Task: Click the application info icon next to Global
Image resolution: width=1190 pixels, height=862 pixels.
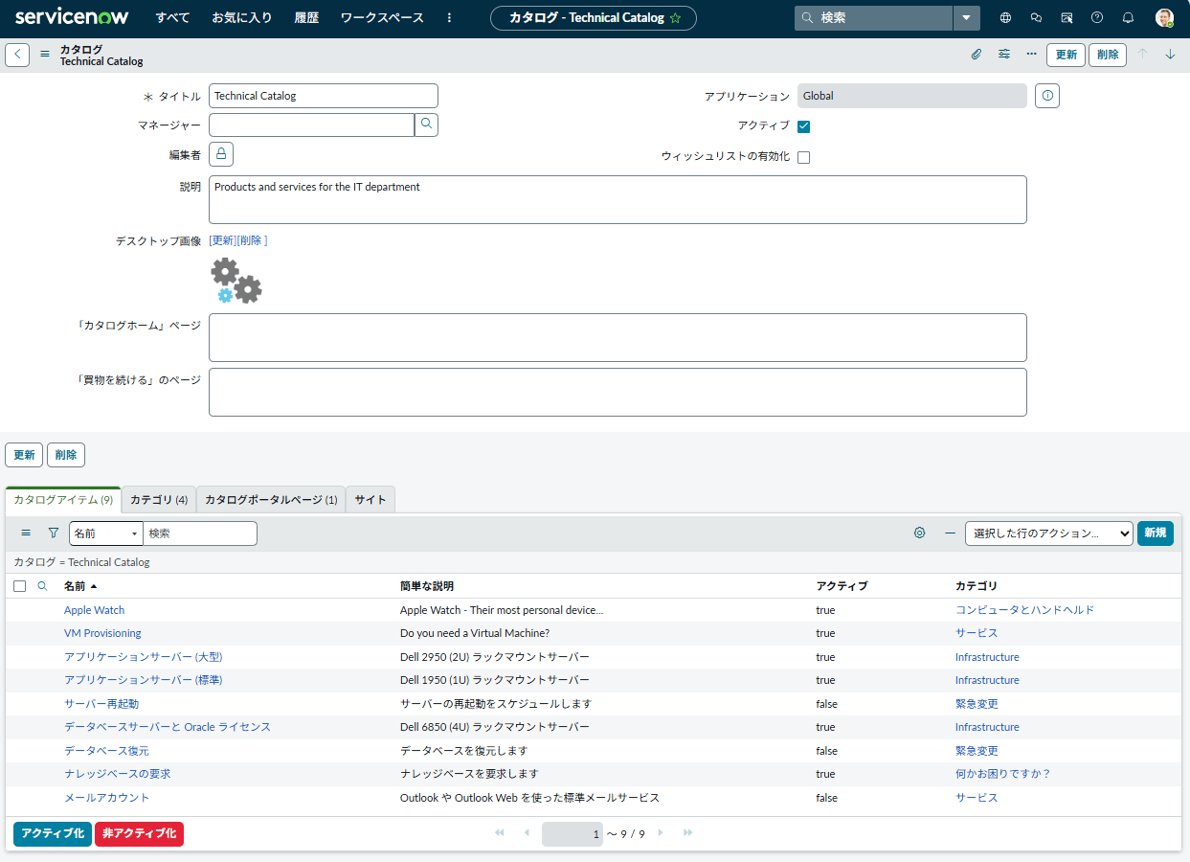Action: coord(1047,96)
